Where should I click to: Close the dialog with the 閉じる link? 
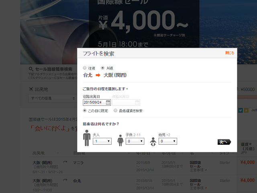pos(230,53)
